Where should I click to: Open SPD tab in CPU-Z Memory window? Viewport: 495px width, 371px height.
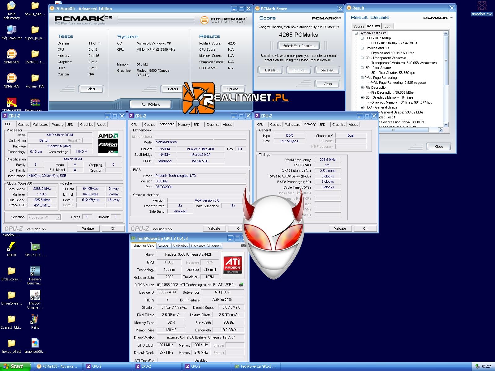322,125
